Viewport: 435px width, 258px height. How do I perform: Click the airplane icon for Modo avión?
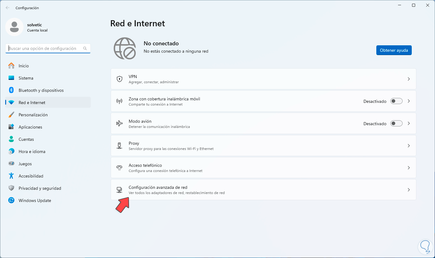point(120,123)
